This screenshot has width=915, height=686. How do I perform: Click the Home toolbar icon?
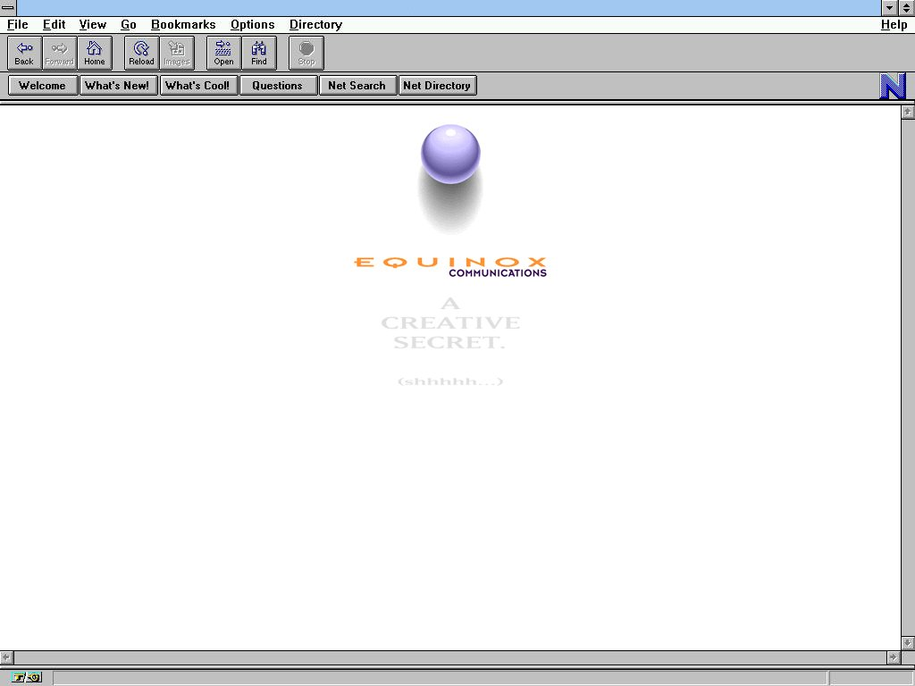point(95,53)
